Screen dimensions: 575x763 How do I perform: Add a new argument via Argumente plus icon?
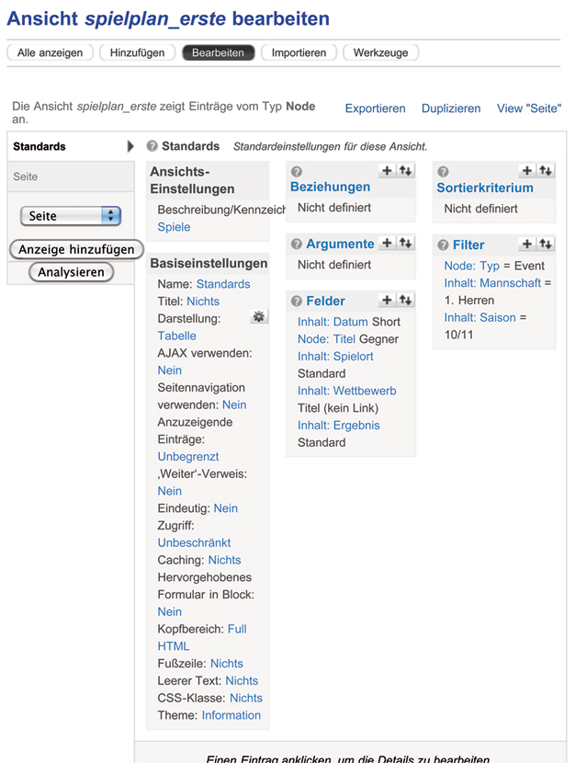(x=387, y=244)
